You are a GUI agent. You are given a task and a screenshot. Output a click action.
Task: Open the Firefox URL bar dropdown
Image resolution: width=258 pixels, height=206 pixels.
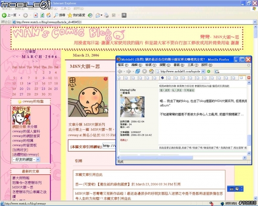click(x=203, y=71)
